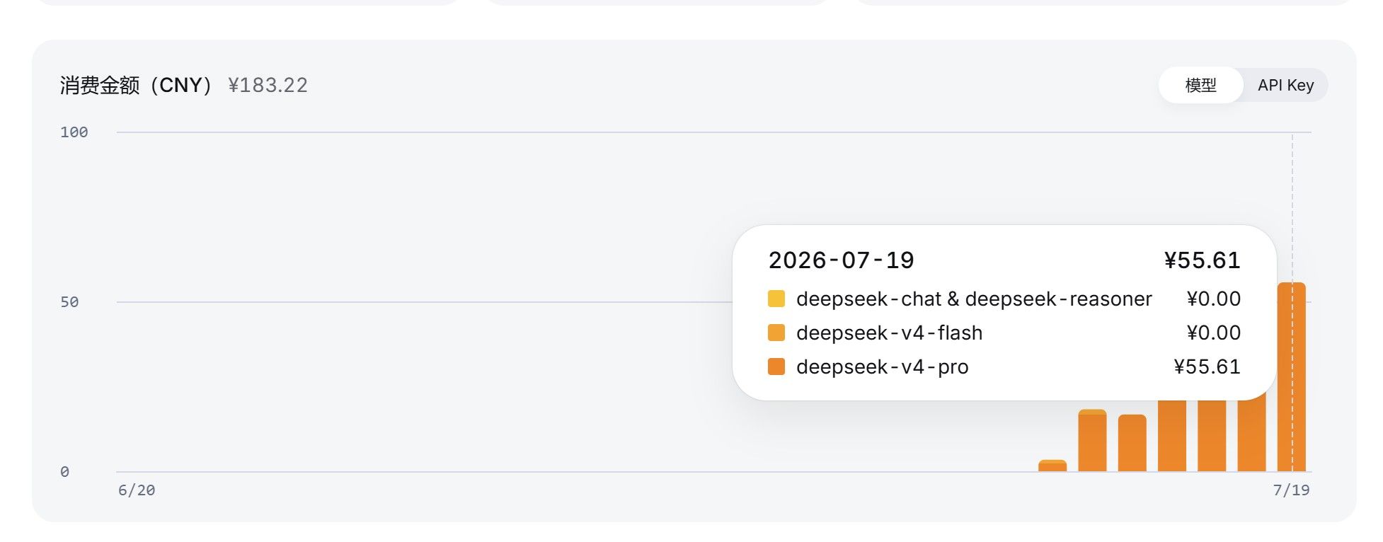This screenshot has width=1383, height=542.
Task: Click the deepseek-v4-pro tooltip label
Action: click(x=882, y=367)
